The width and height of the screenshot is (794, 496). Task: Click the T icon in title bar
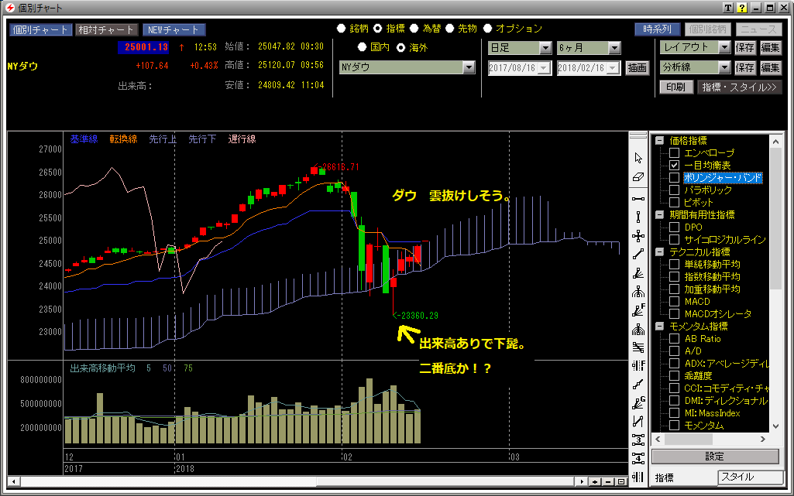tap(728, 8)
